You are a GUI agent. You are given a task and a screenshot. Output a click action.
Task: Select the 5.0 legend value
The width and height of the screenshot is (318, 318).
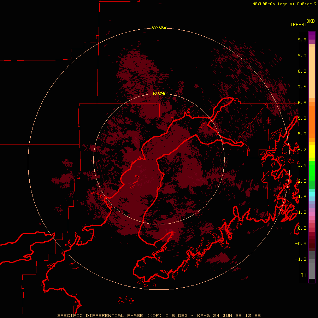pyautogui.click(x=302, y=134)
